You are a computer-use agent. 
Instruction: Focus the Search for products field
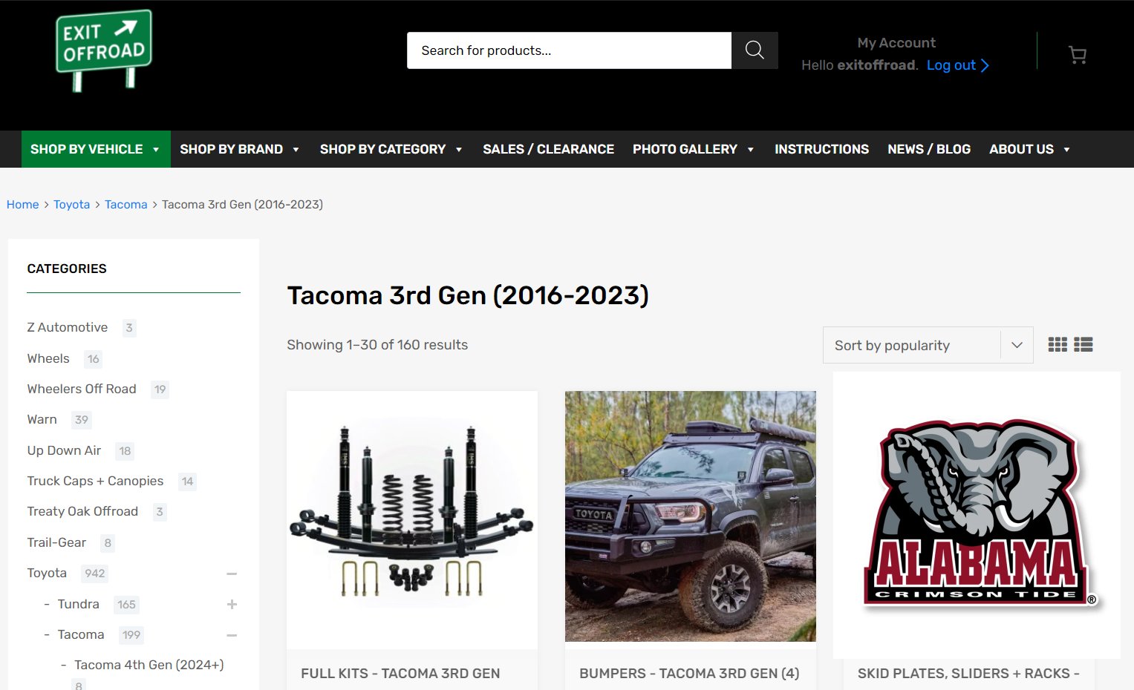pos(569,50)
